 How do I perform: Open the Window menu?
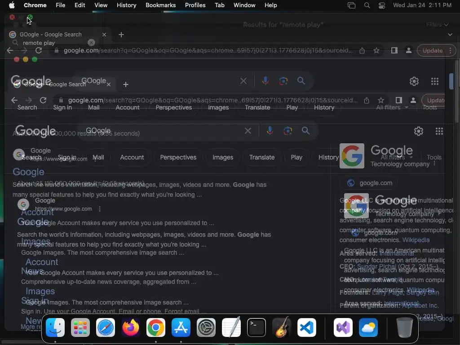[244, 5]
